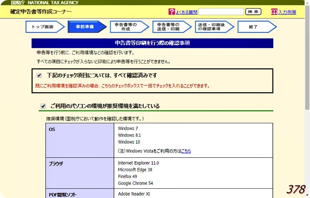310x198 pixels.
Task: Click the search text field
Action: pos(221,12)
